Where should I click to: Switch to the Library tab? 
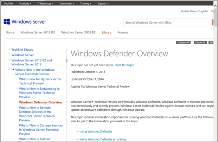click(x=107, y=32)
